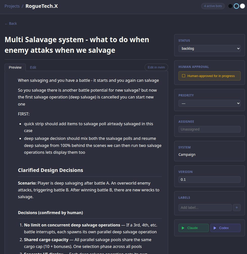
Task: Click the Version field showing 0.1
Action: 209,180
